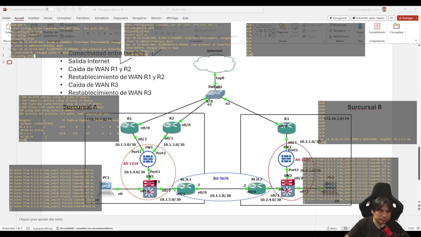Select the Accueil ribbon tab

pyautogui.click(x=19, y=18)
